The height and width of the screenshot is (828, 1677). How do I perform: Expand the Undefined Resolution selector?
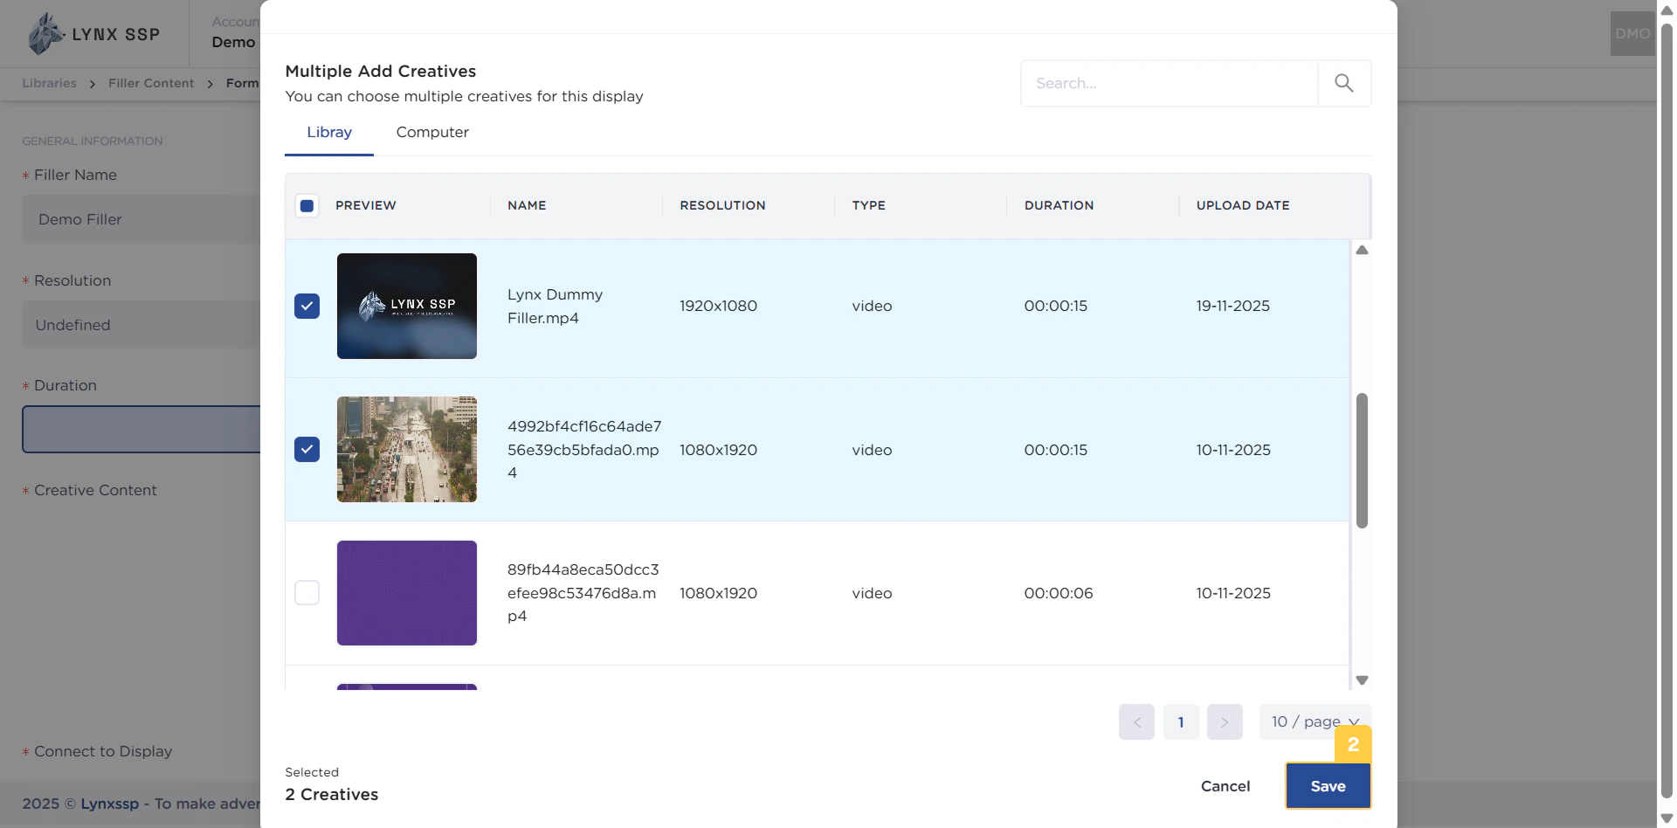[140, 324]
